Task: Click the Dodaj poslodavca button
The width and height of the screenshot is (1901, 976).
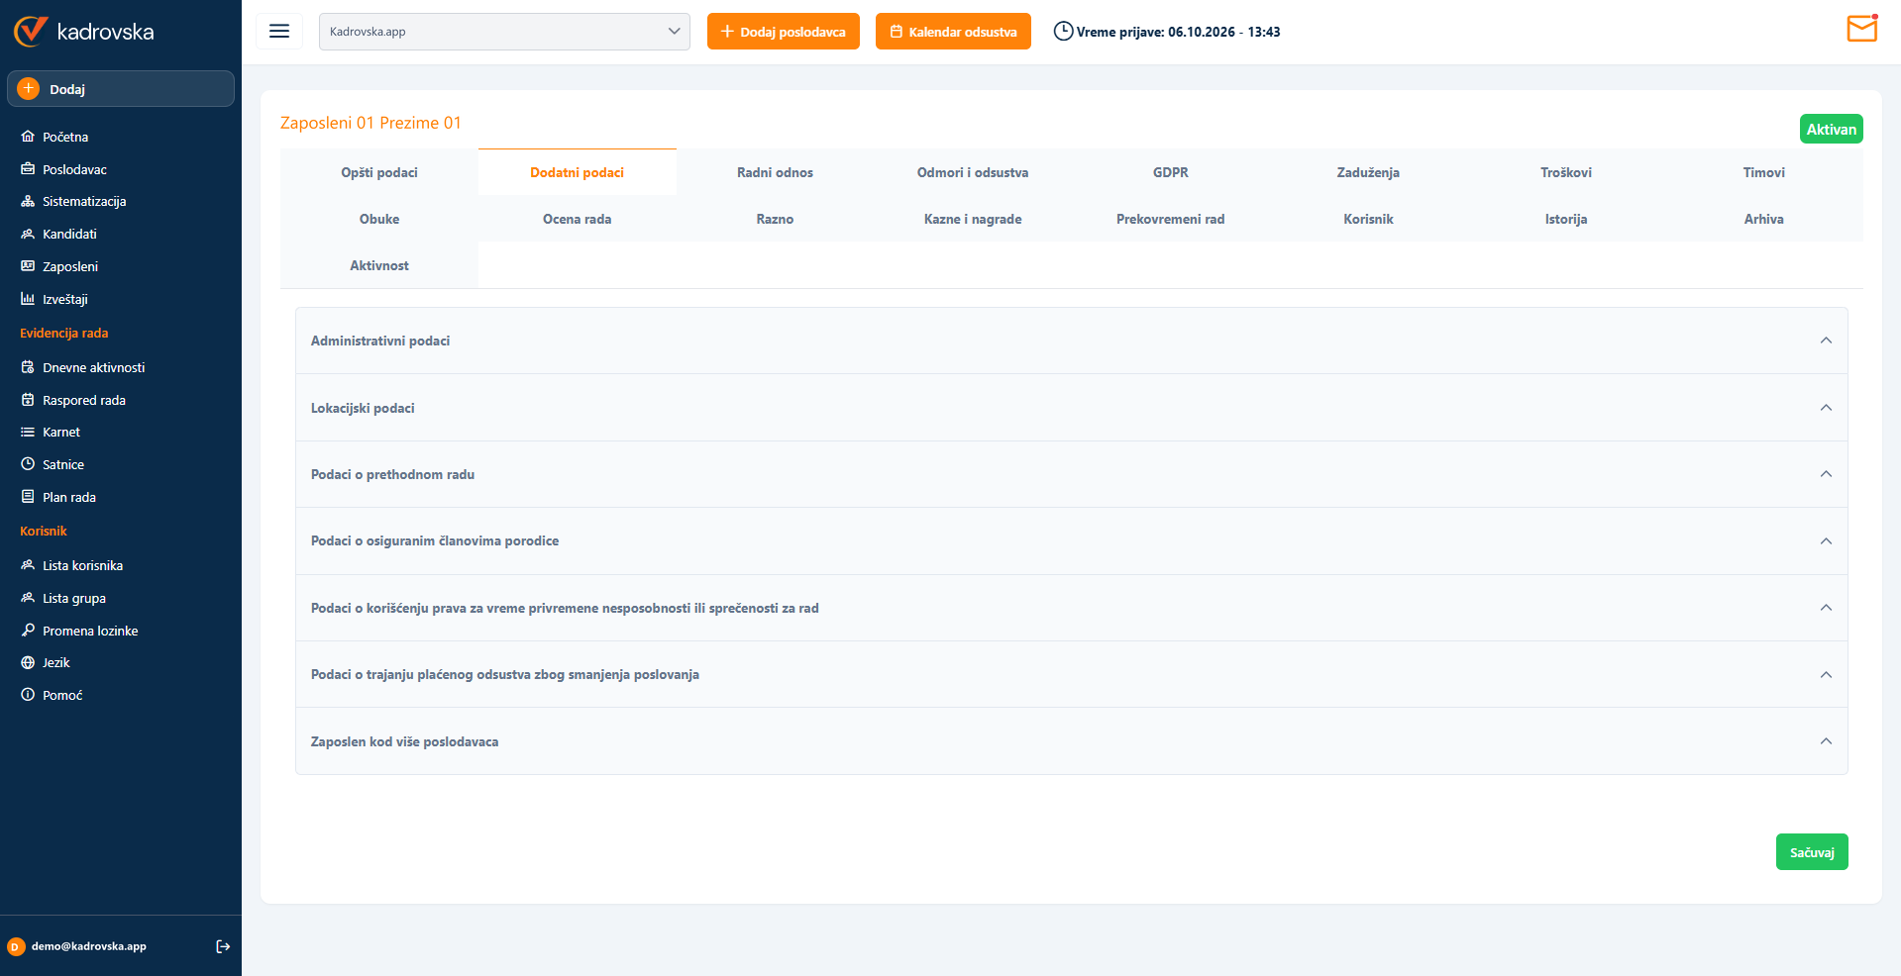Action: click(784, 32)
